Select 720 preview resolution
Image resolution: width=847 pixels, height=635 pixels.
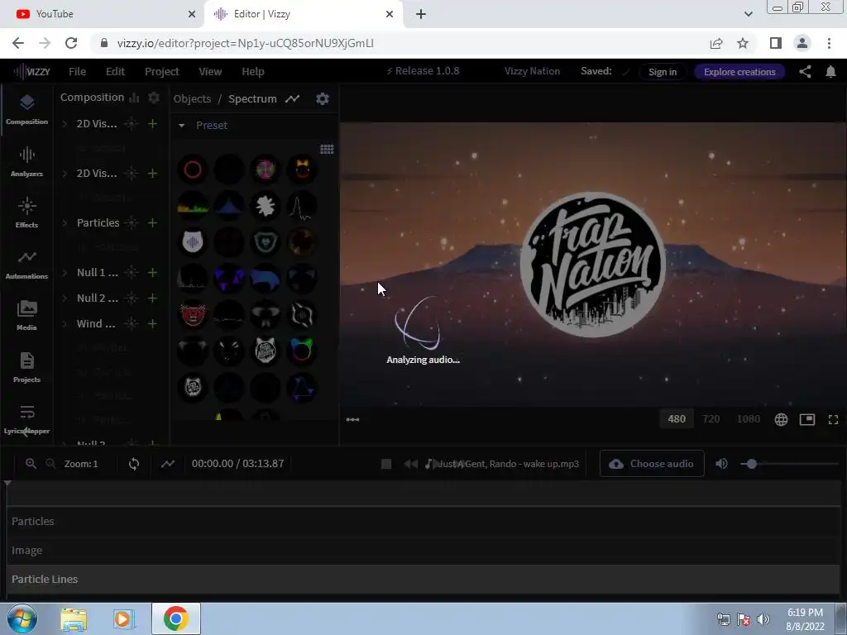tap(711, 419)
